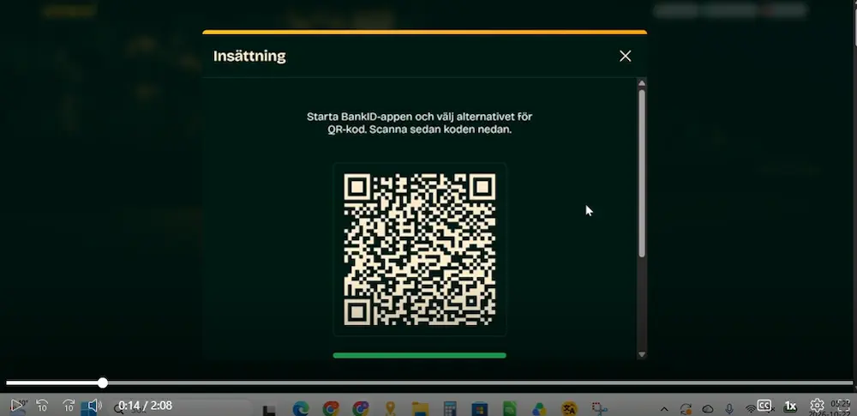Click the sync status icon in the tray
Viewport: 857px width, 416px height.
(x=686, y=409)
